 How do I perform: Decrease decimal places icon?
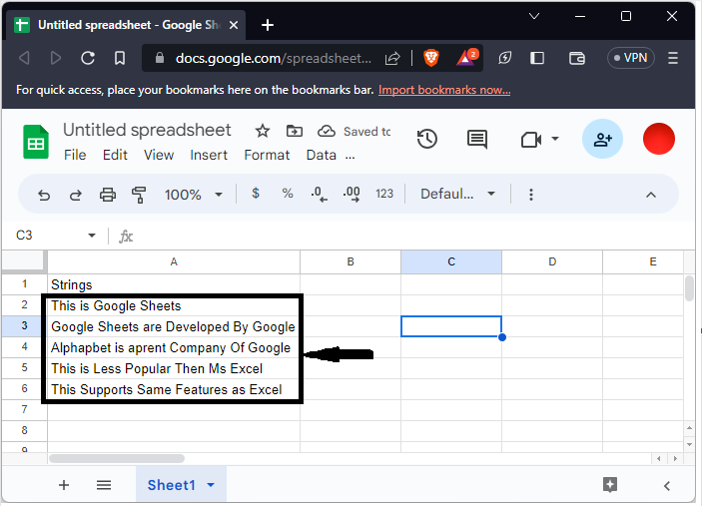[320, 195]
